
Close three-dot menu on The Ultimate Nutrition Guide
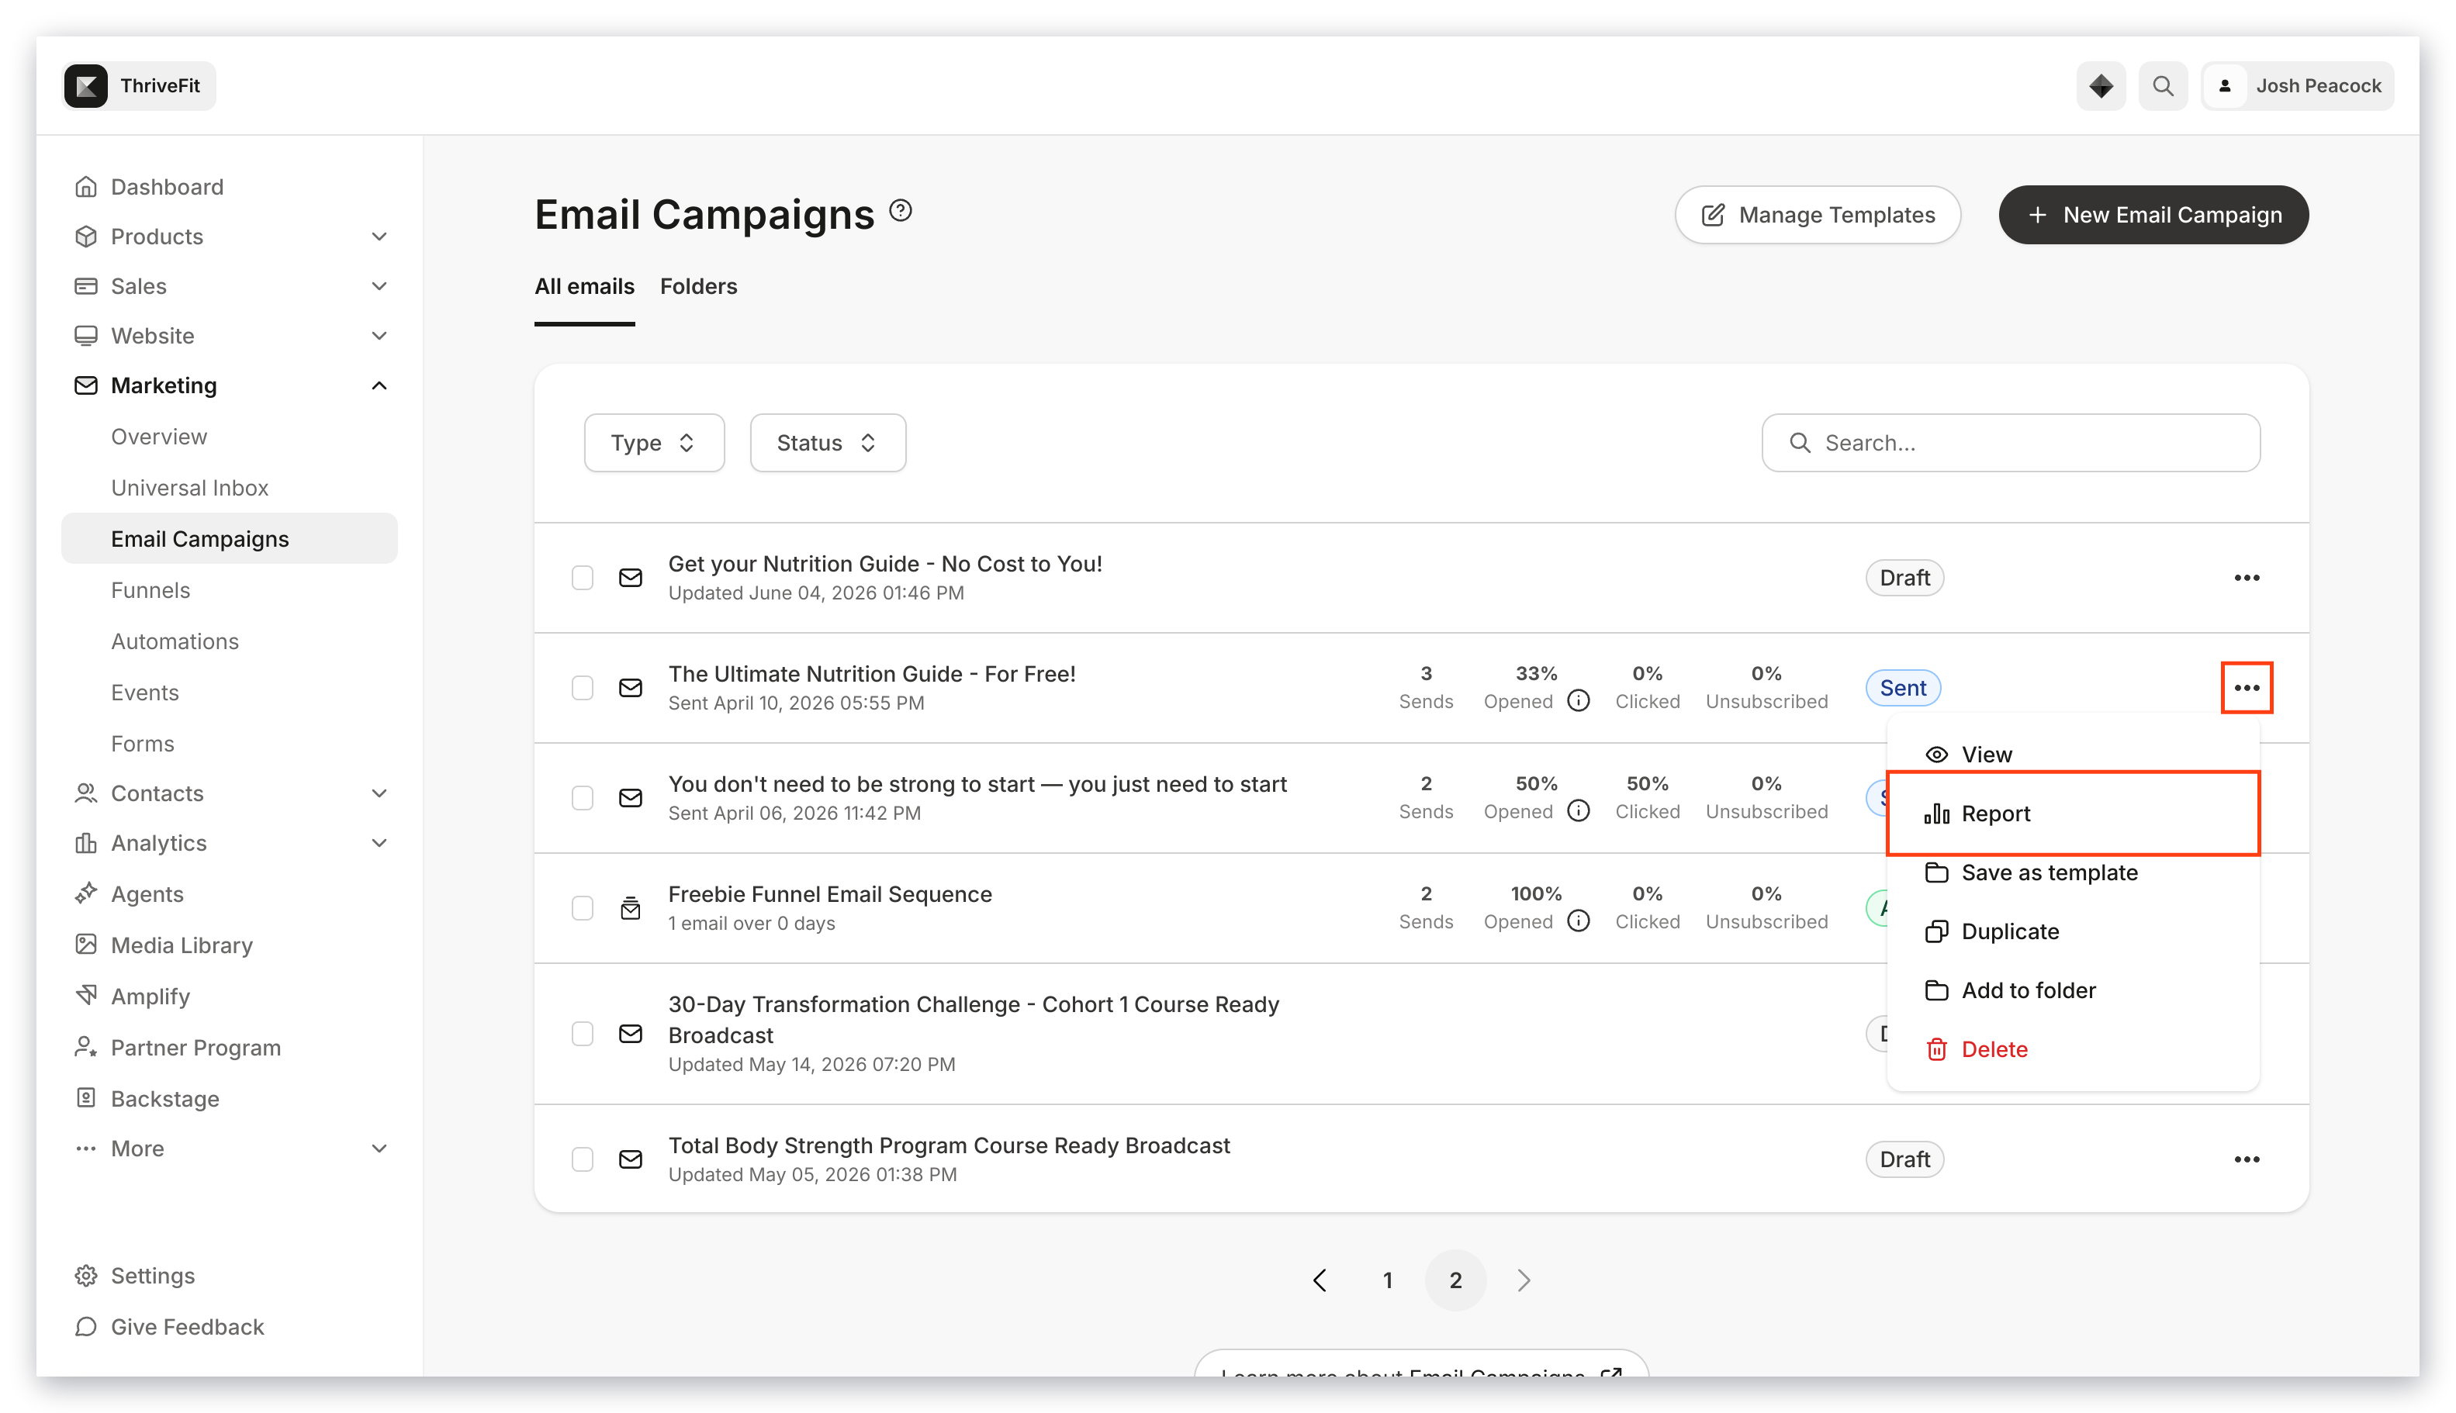pyautogui.click(x=2247, y=688)
